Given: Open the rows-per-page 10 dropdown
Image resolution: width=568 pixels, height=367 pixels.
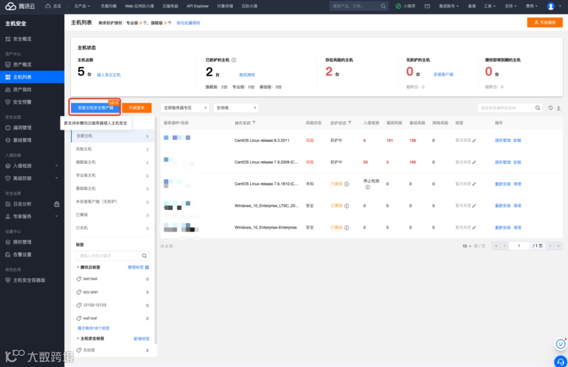Looking at the screenshot, I should click(x=466, y=246).
